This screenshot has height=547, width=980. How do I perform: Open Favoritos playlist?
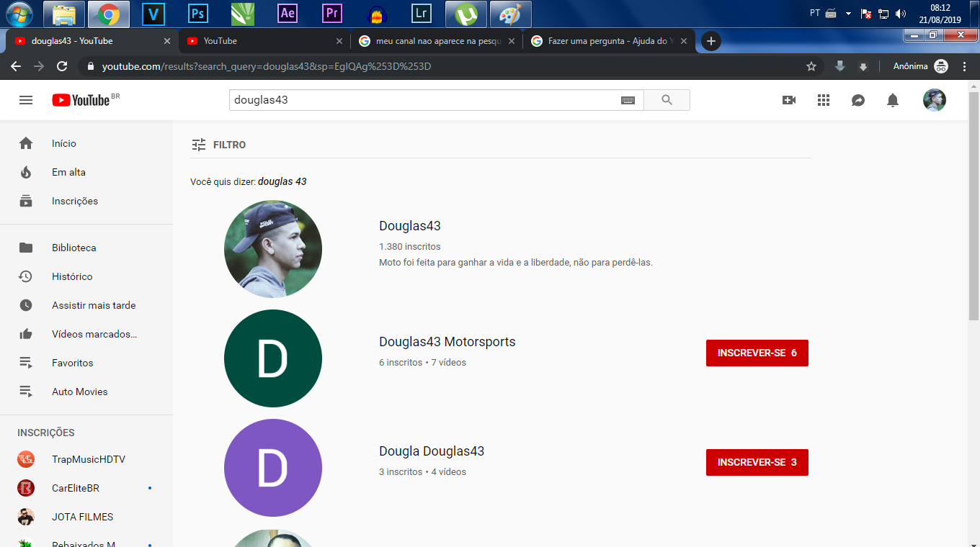coord(86,363)
